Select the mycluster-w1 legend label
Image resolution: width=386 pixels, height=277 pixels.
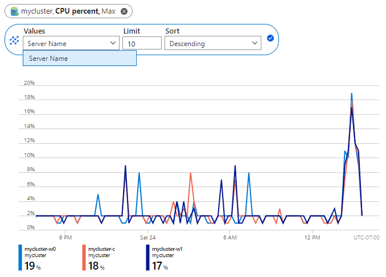tap(168, 249)
